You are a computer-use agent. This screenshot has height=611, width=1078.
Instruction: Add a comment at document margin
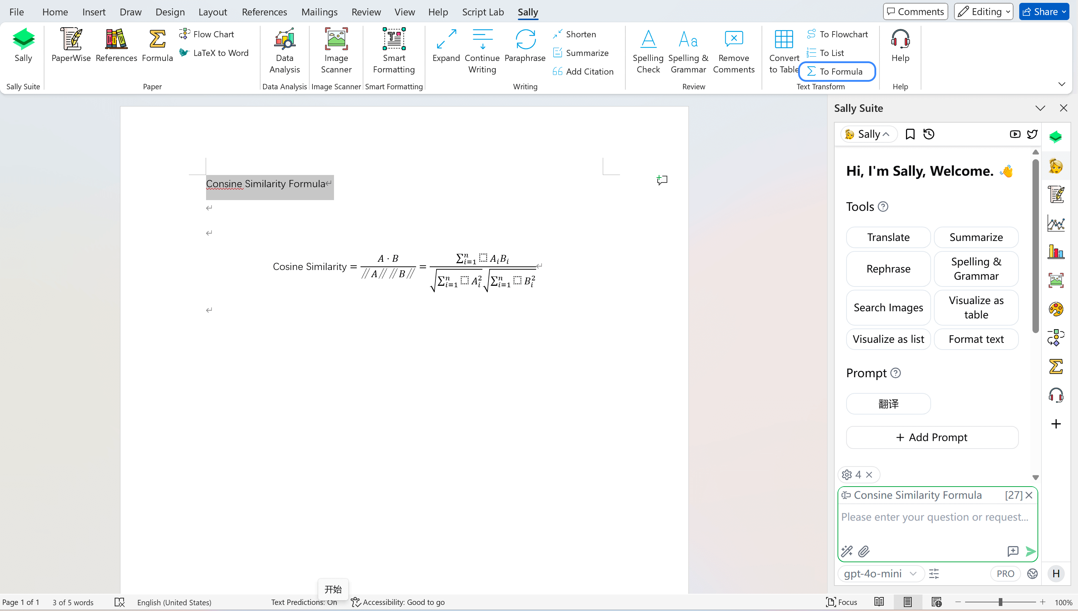(662, 180)
